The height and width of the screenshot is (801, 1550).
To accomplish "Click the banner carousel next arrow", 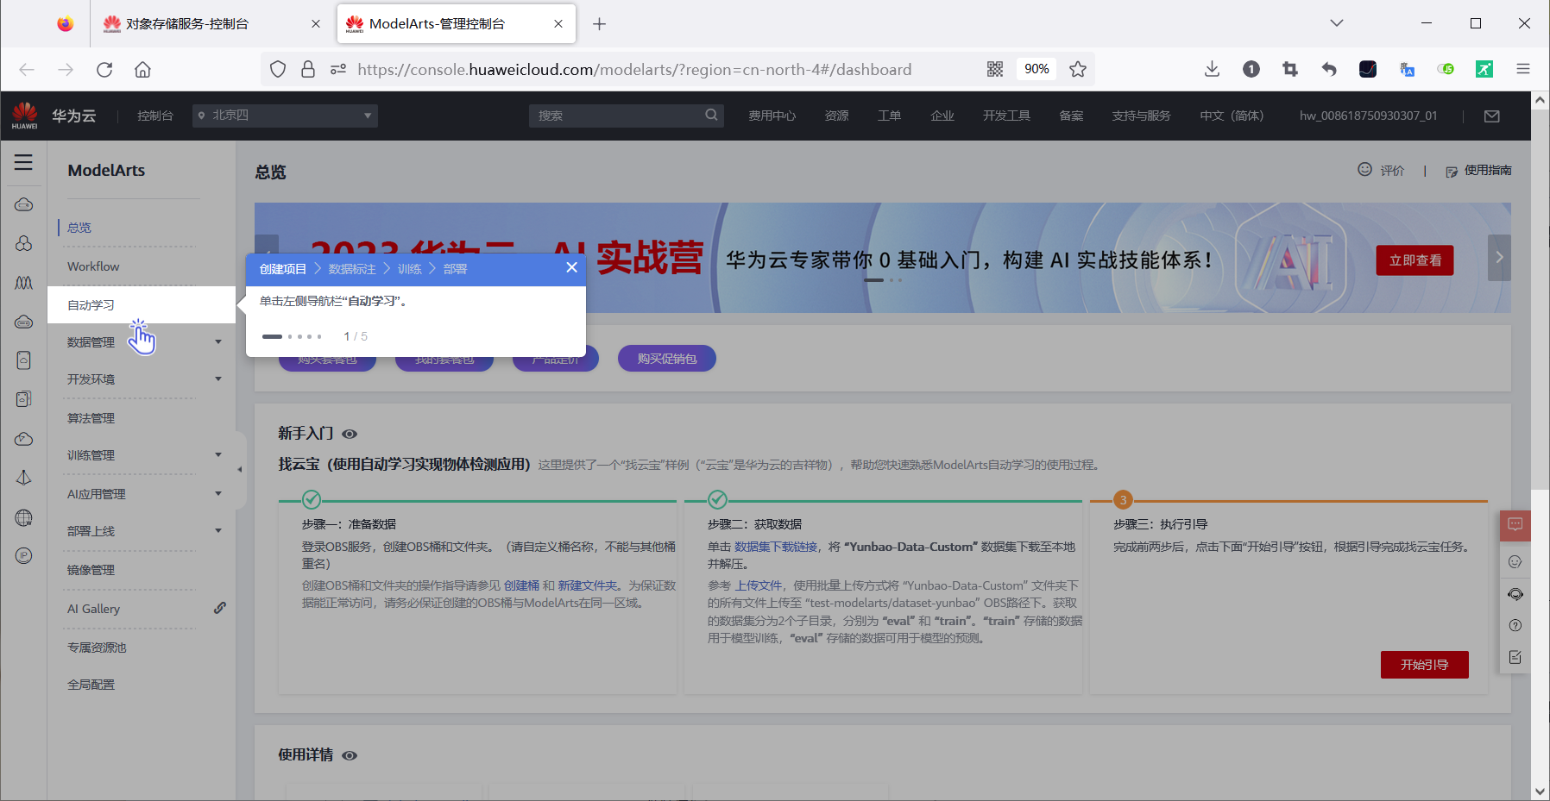I will click(x=1499, y=257).
